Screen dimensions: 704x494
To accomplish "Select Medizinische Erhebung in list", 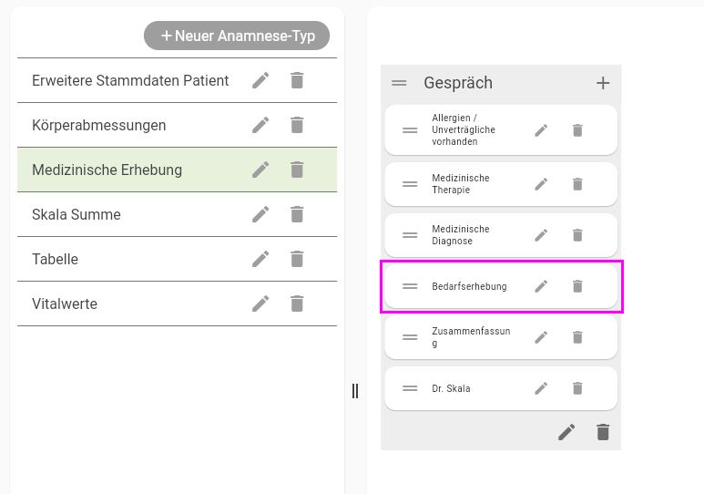I will tap(107, 170).
